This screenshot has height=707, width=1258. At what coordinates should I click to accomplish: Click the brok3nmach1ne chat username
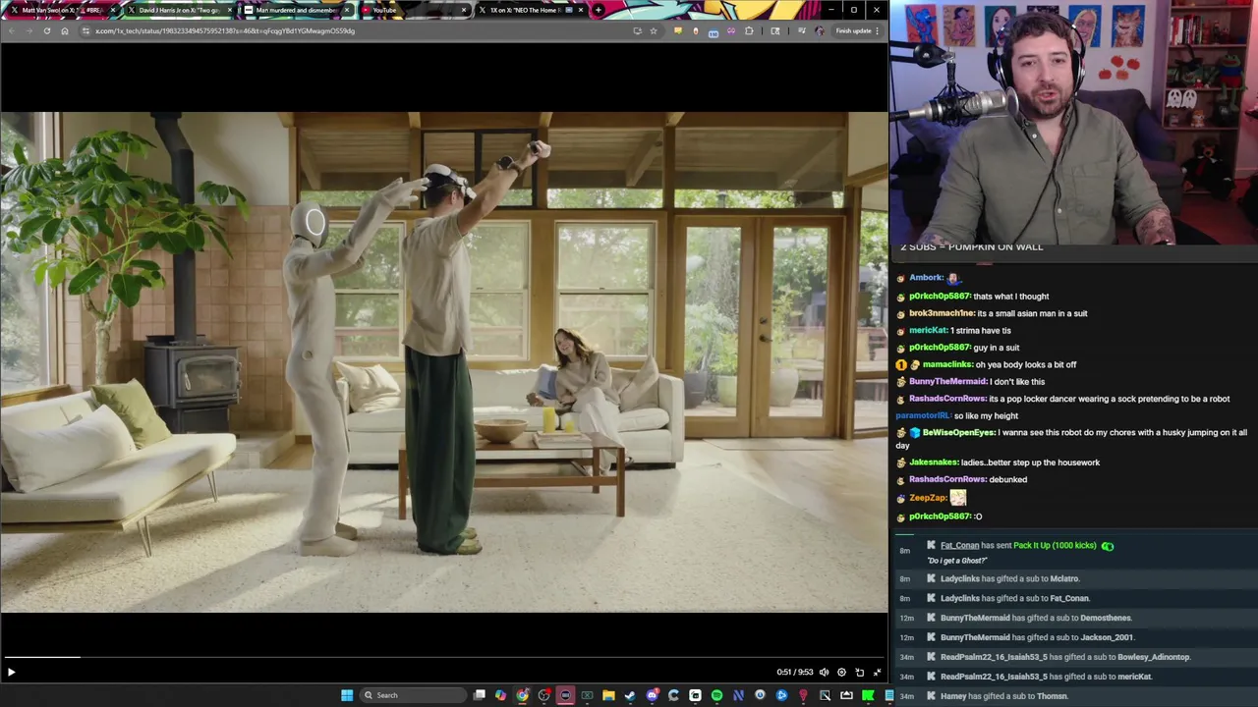(942, 313)
